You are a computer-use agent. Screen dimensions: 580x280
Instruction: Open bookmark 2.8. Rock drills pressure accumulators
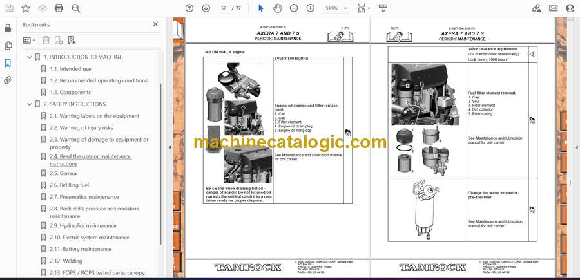(94, 212)
